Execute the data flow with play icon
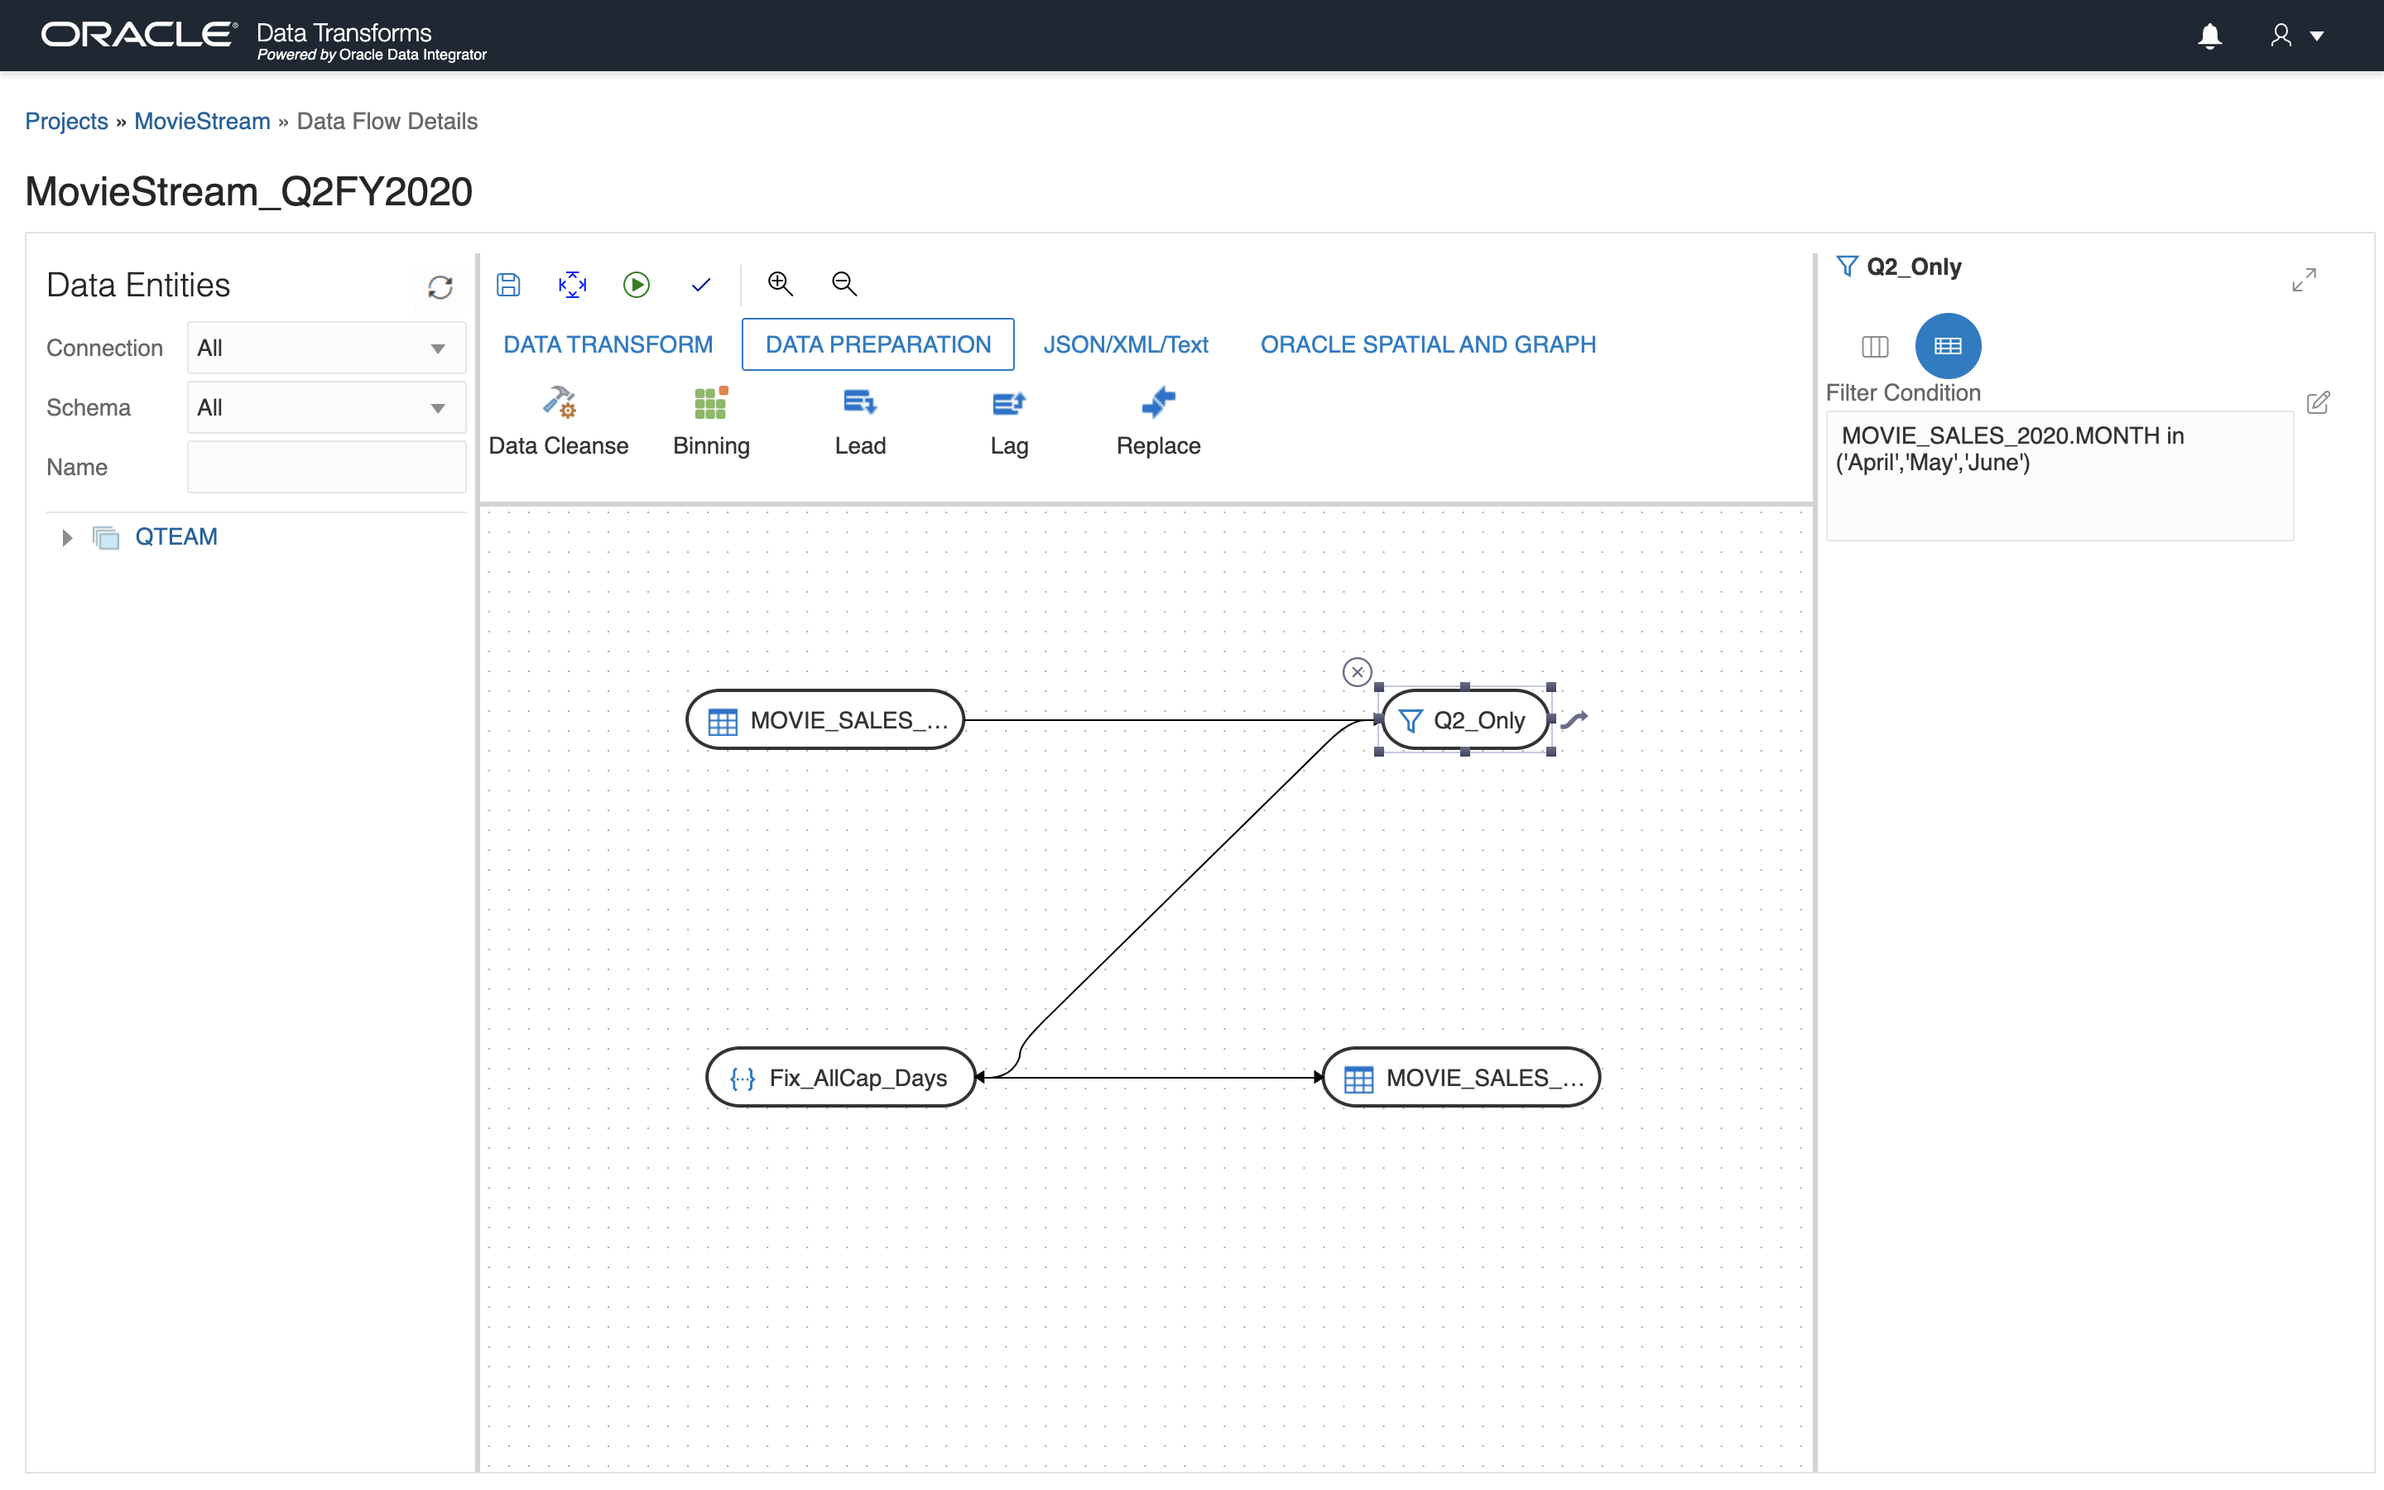The image size is (2384, 1490). (637, 285)
